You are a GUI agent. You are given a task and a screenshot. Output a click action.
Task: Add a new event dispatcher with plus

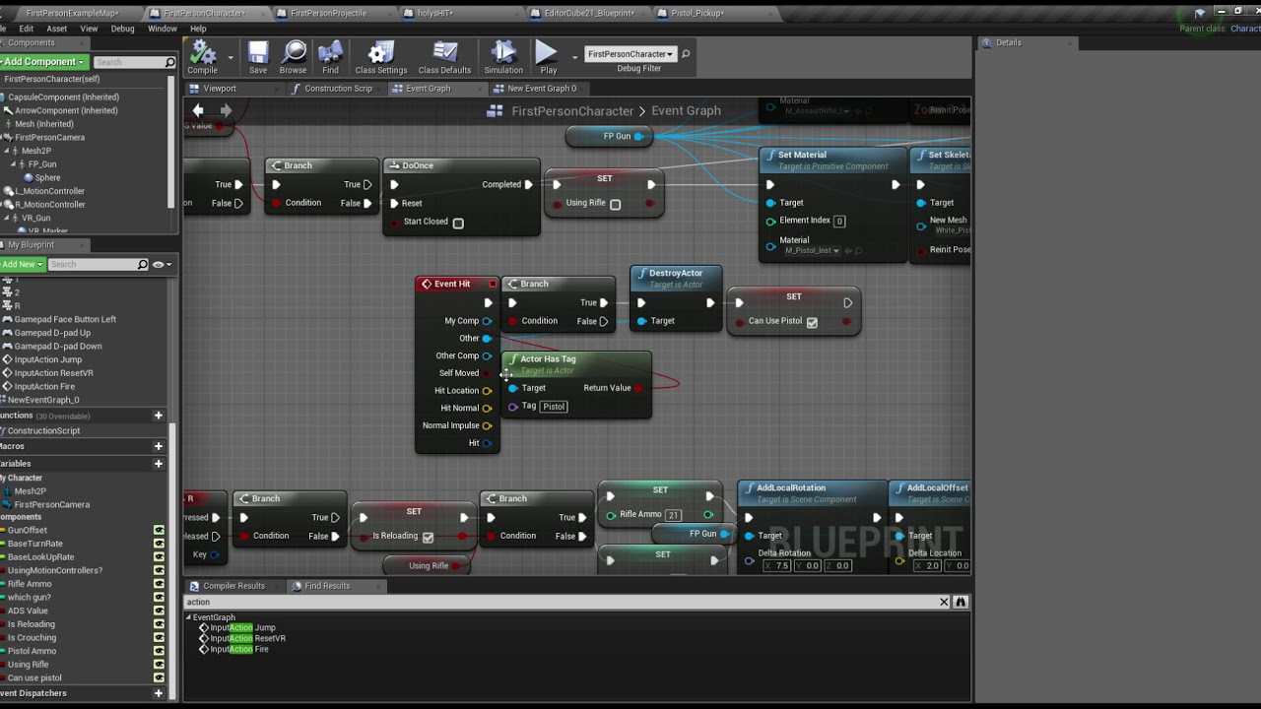click(158, 693)
